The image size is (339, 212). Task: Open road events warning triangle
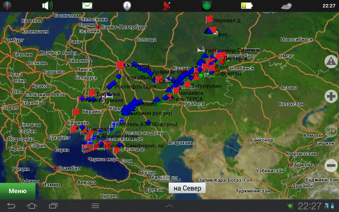pos(331,62)
